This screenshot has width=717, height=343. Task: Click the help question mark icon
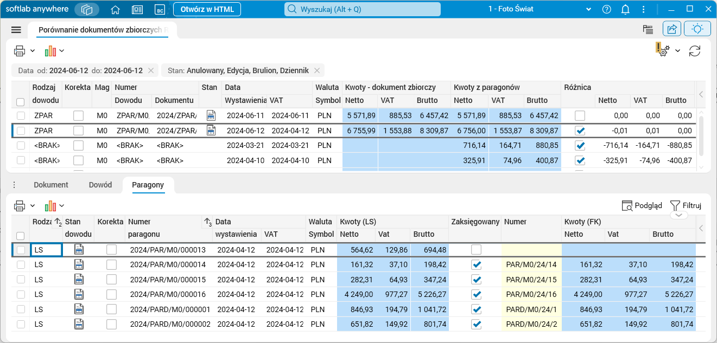click(607, 9)
